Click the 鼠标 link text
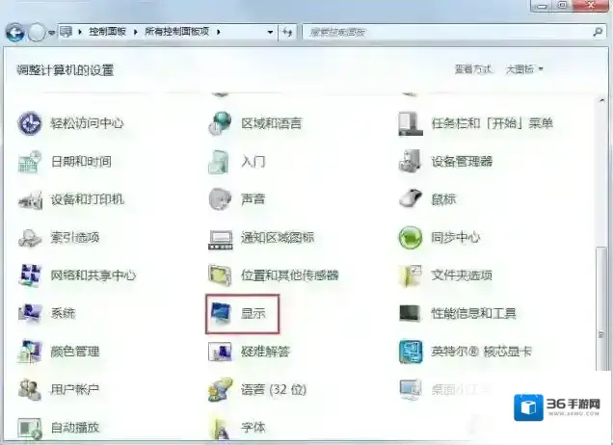 tap(443, 199)
